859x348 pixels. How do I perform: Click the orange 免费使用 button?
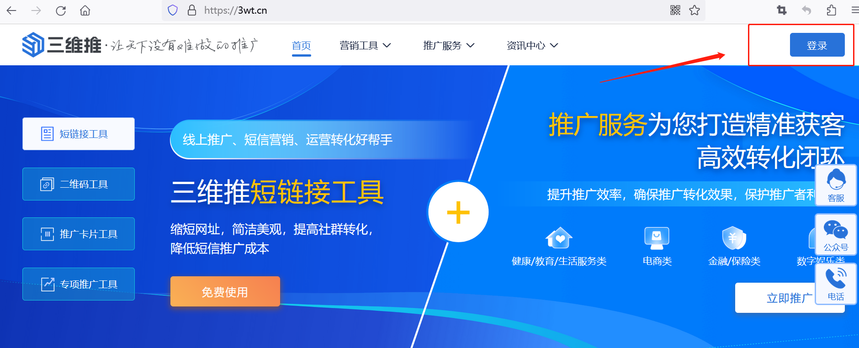225,291
